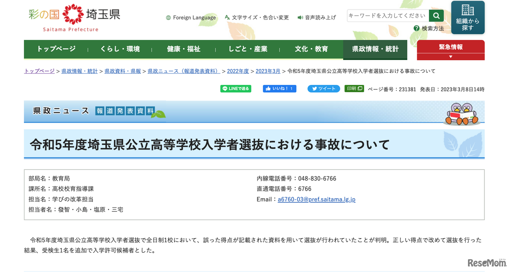
Task: Select 県政情報・統計 menu item
Action: [375, 49]
